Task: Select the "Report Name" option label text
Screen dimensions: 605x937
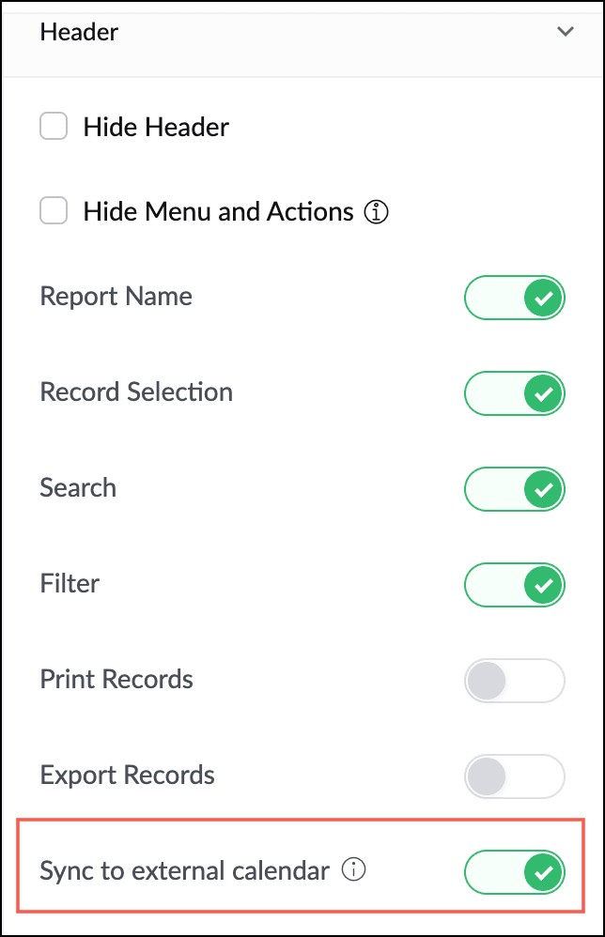Action: click(x=116, y=297)
